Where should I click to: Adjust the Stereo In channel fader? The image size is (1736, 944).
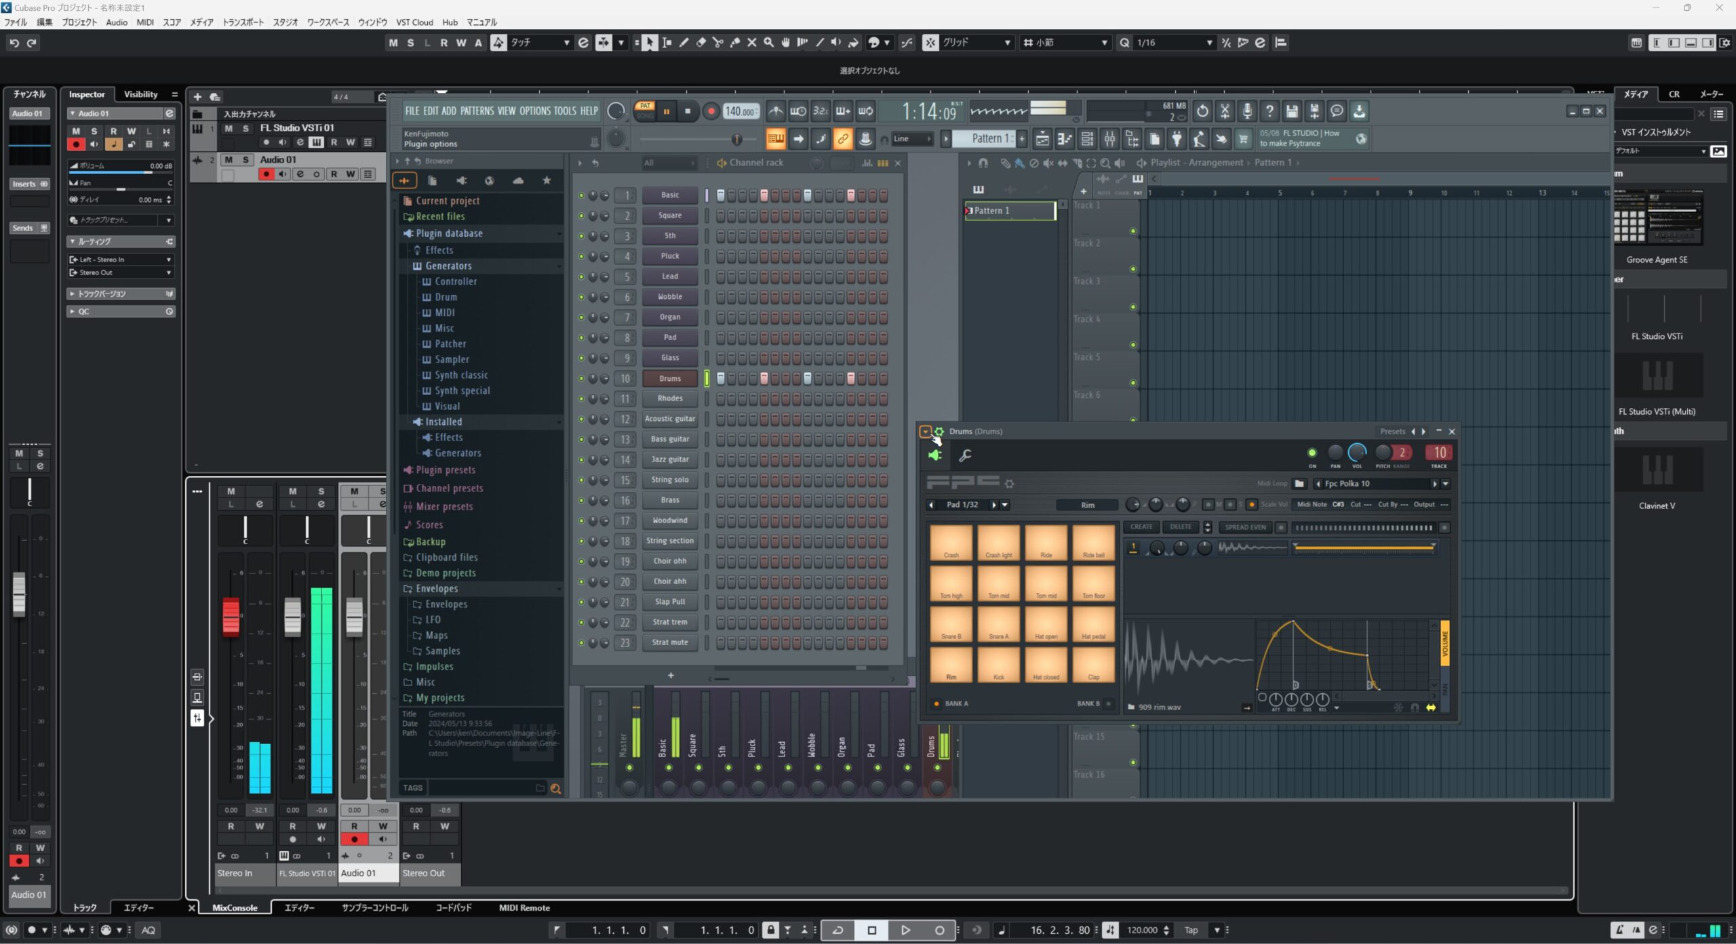tap(231, 617)
